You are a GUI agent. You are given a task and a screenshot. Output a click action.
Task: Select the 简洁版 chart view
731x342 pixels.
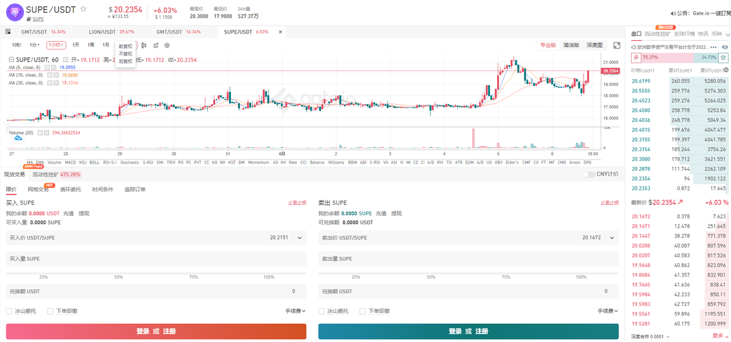(x=571, y=45)
